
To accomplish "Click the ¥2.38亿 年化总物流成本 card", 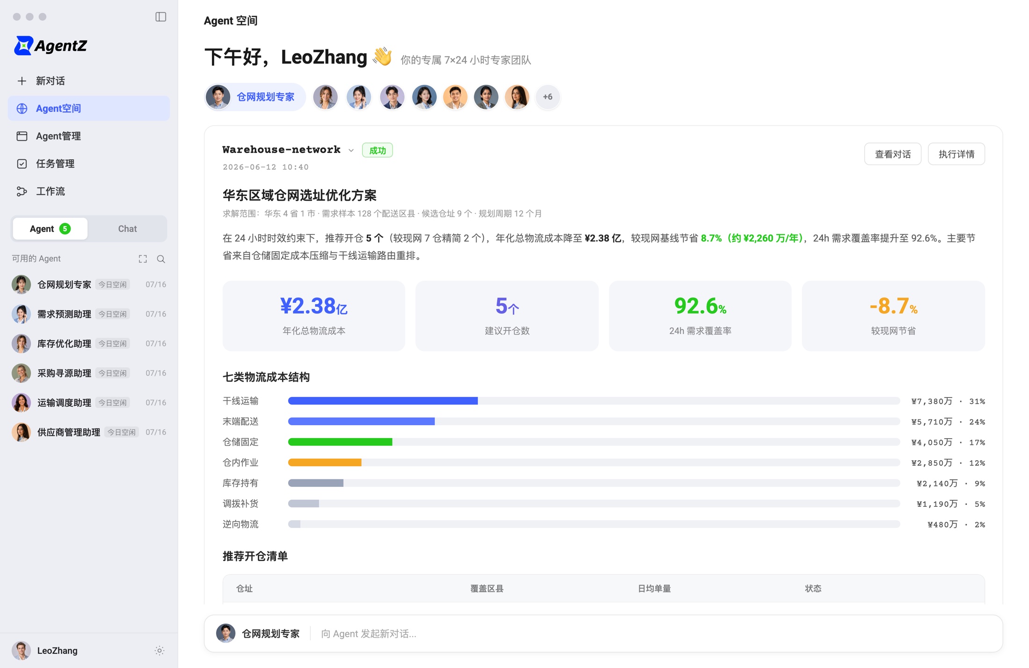I will click(314, 316).
